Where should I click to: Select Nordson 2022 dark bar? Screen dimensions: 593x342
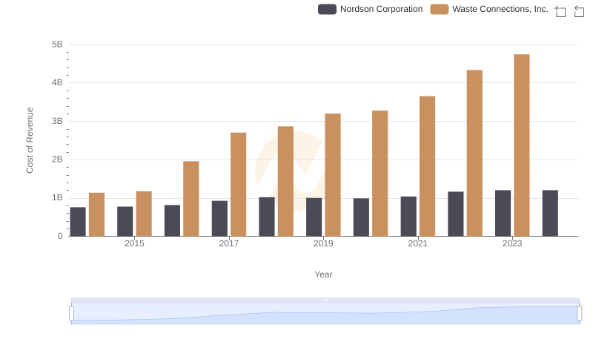point(455,214)
